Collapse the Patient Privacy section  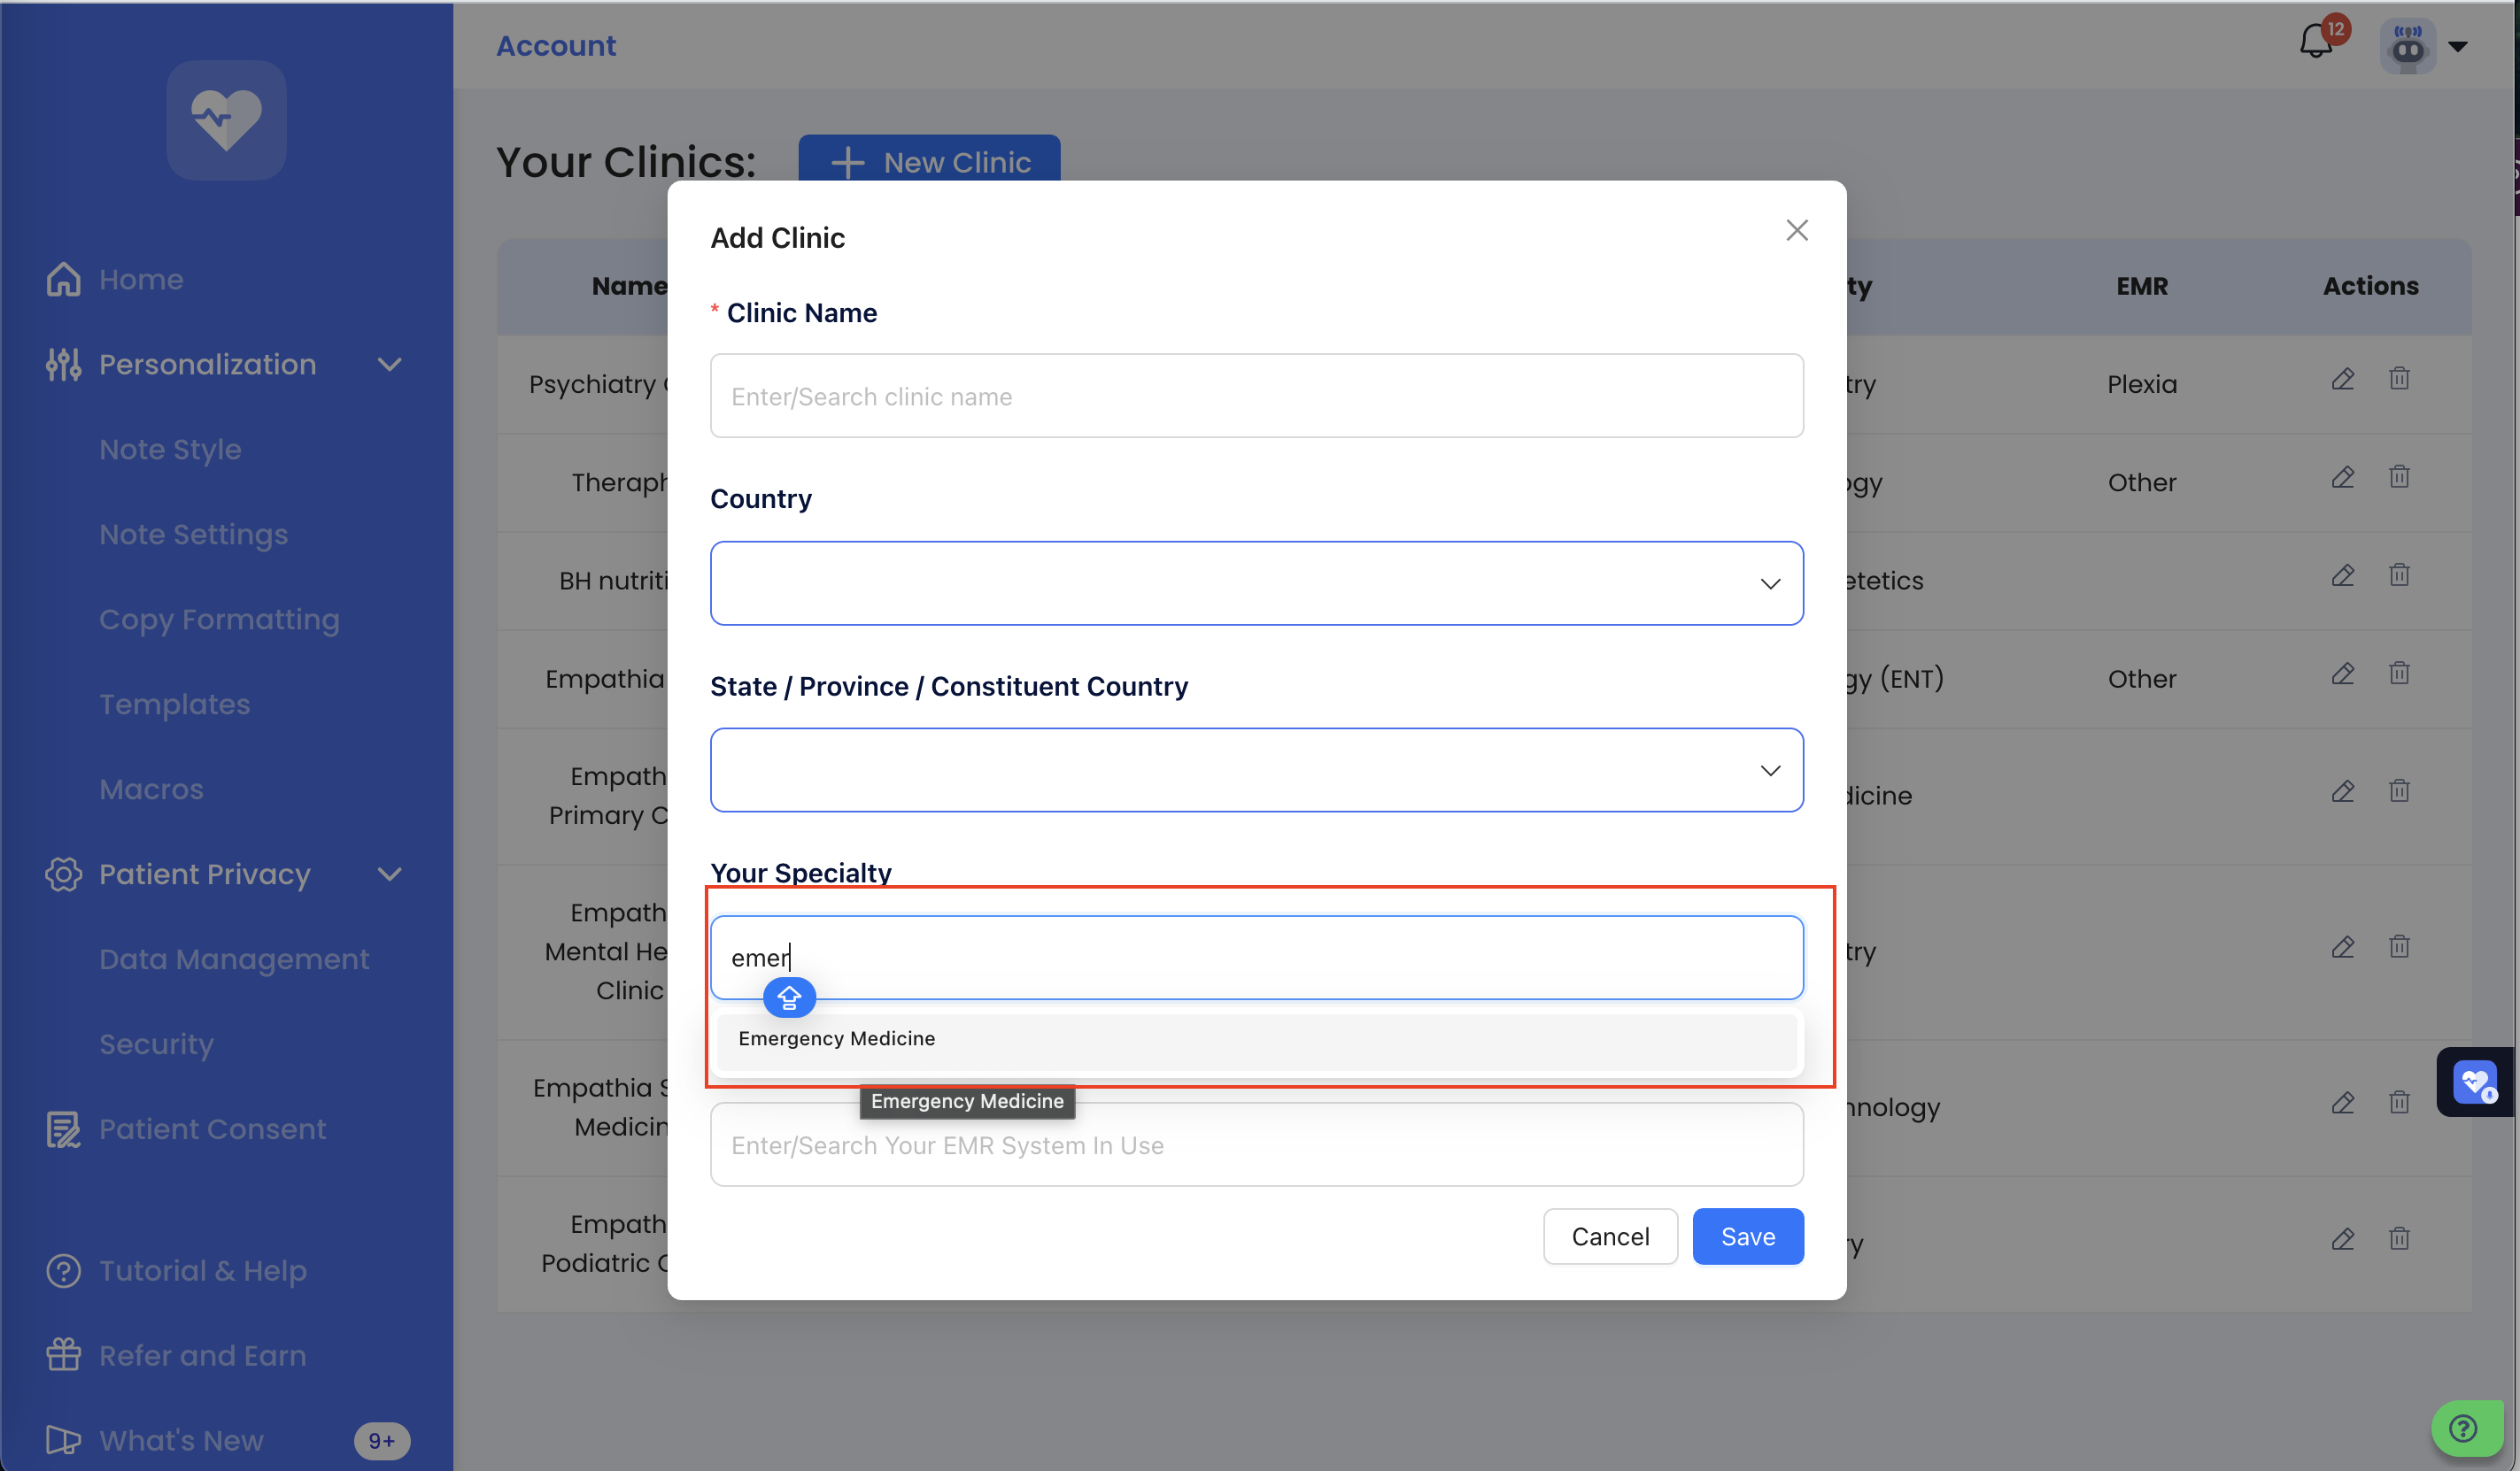[x=390, y=874]
